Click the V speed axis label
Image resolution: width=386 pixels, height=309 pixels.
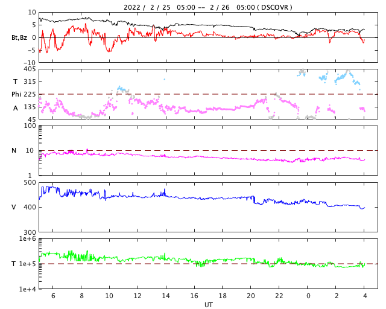pyautogui.click(x=14, y=207)
